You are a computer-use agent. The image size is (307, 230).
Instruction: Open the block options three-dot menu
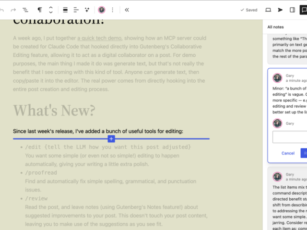113,10
